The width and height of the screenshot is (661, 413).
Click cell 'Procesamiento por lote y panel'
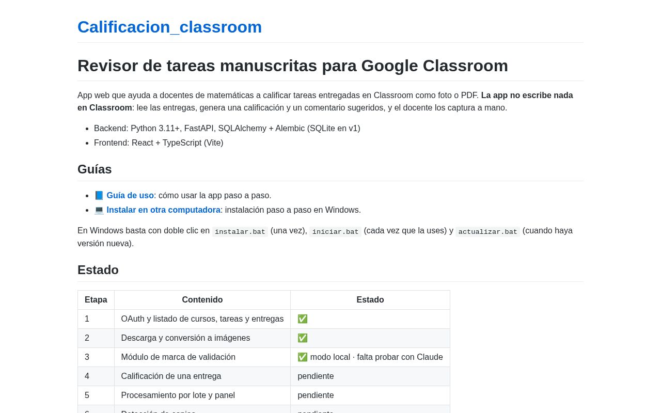[202, 395]
